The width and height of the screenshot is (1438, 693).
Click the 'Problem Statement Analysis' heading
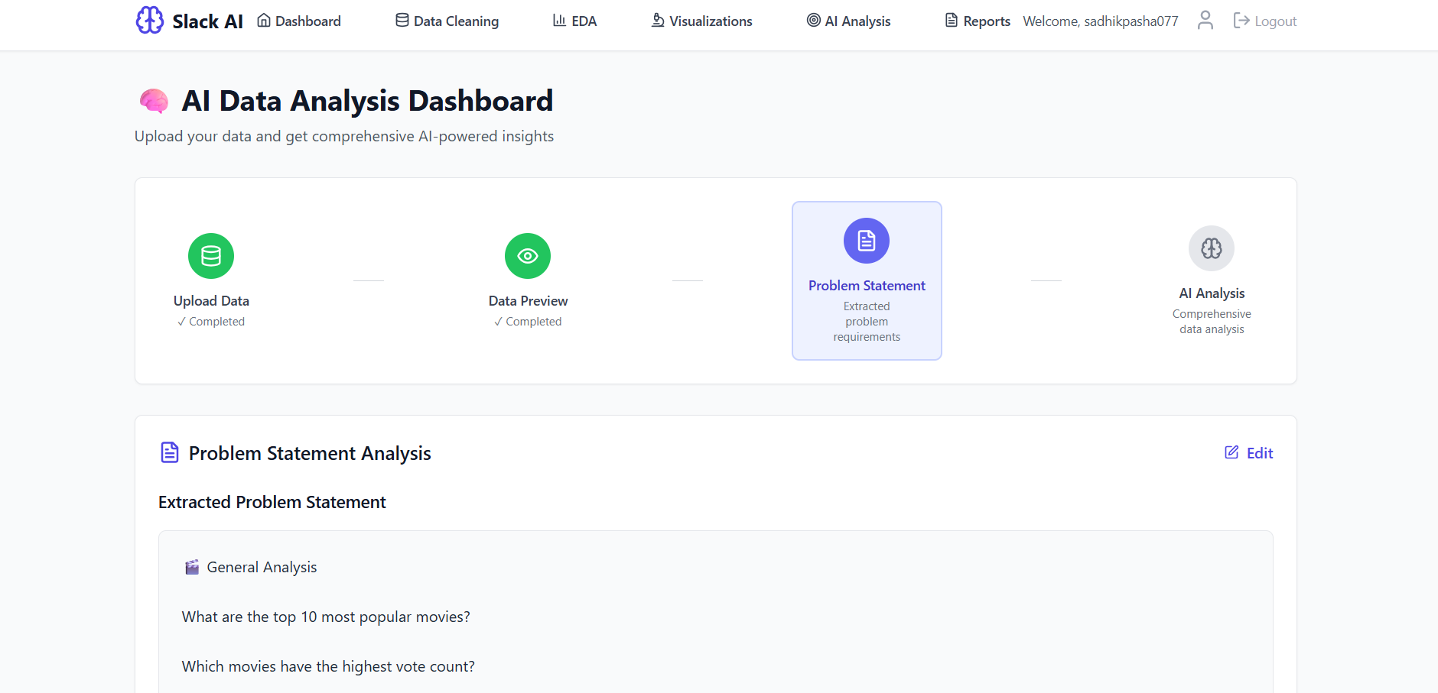coord(310,453)
